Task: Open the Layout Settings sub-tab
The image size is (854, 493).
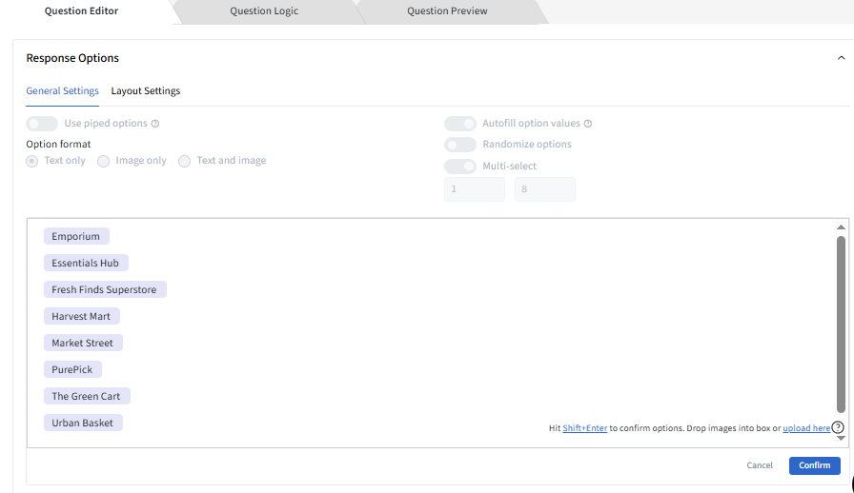Action: tap(146, 91)
